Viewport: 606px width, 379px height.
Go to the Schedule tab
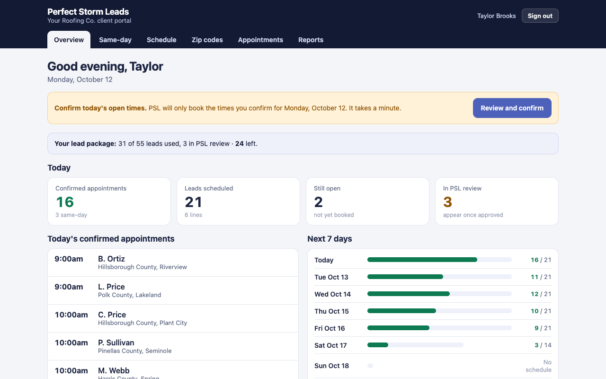(x=161, y=40)
